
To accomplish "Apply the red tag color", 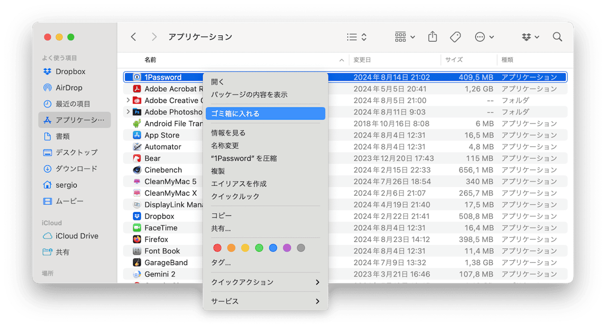I will click(x=217, y=248).
